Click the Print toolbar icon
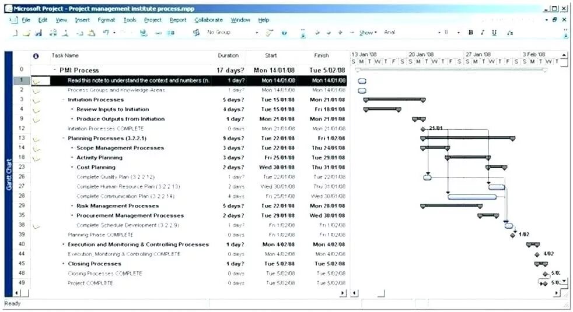Viewport: 573px width, 312px height. point(53,33)
